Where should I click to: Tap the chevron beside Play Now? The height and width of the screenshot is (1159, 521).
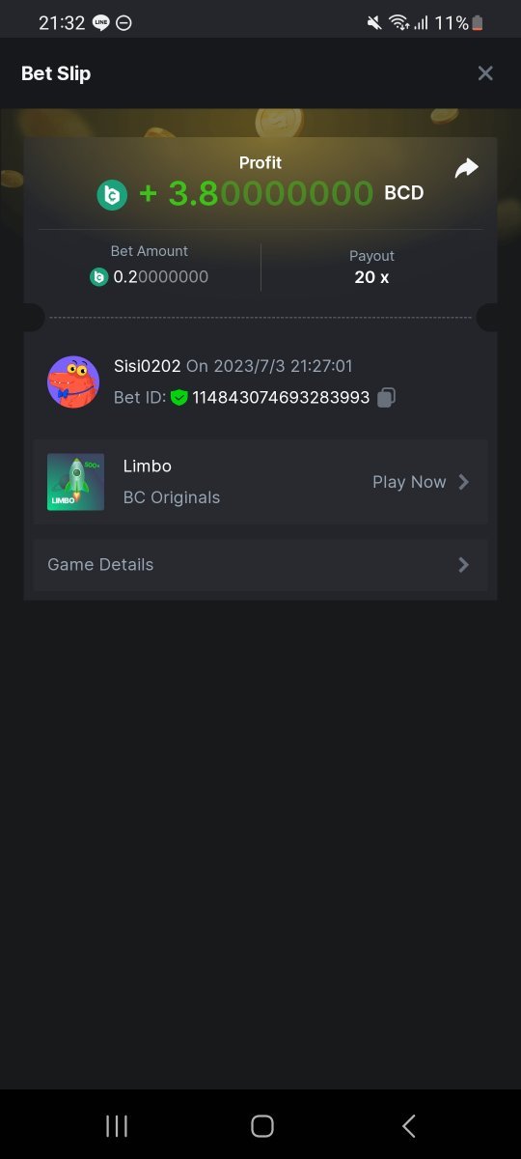(x=464, y=482)
